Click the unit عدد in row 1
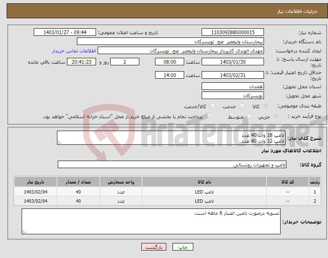 [121, 192]
